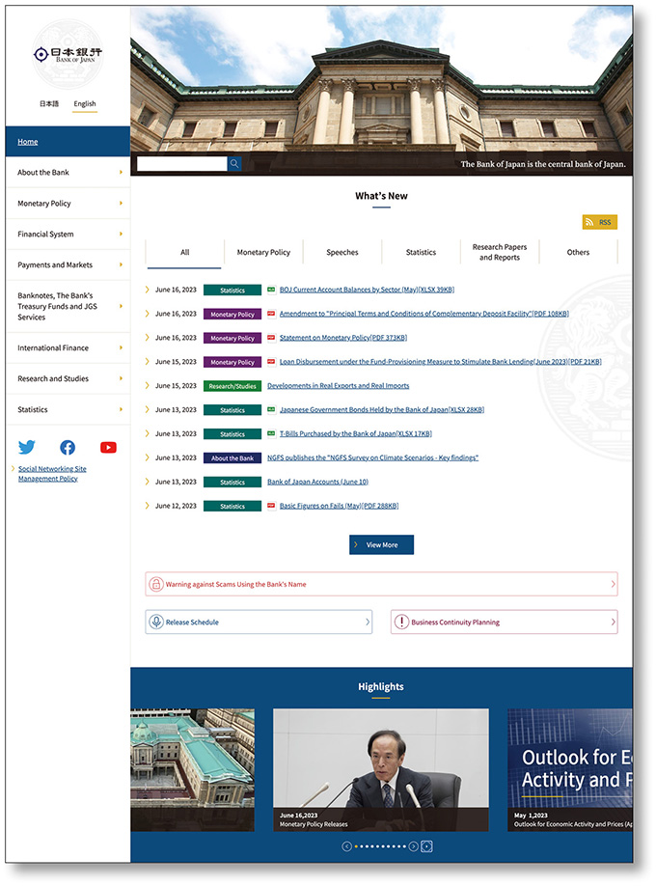
Task: Open the bank building model thumbnail
Action: point(192,770)
